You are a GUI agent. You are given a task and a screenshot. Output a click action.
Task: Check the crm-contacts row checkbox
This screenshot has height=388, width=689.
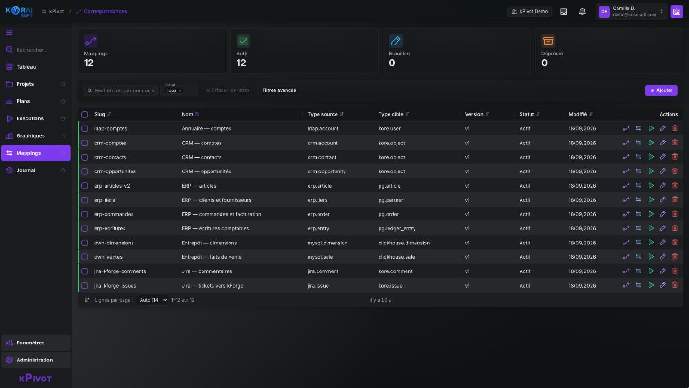point(85,157)
